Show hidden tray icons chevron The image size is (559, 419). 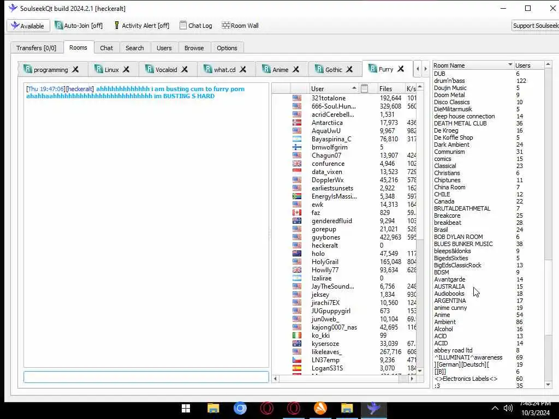coord(495,408)
